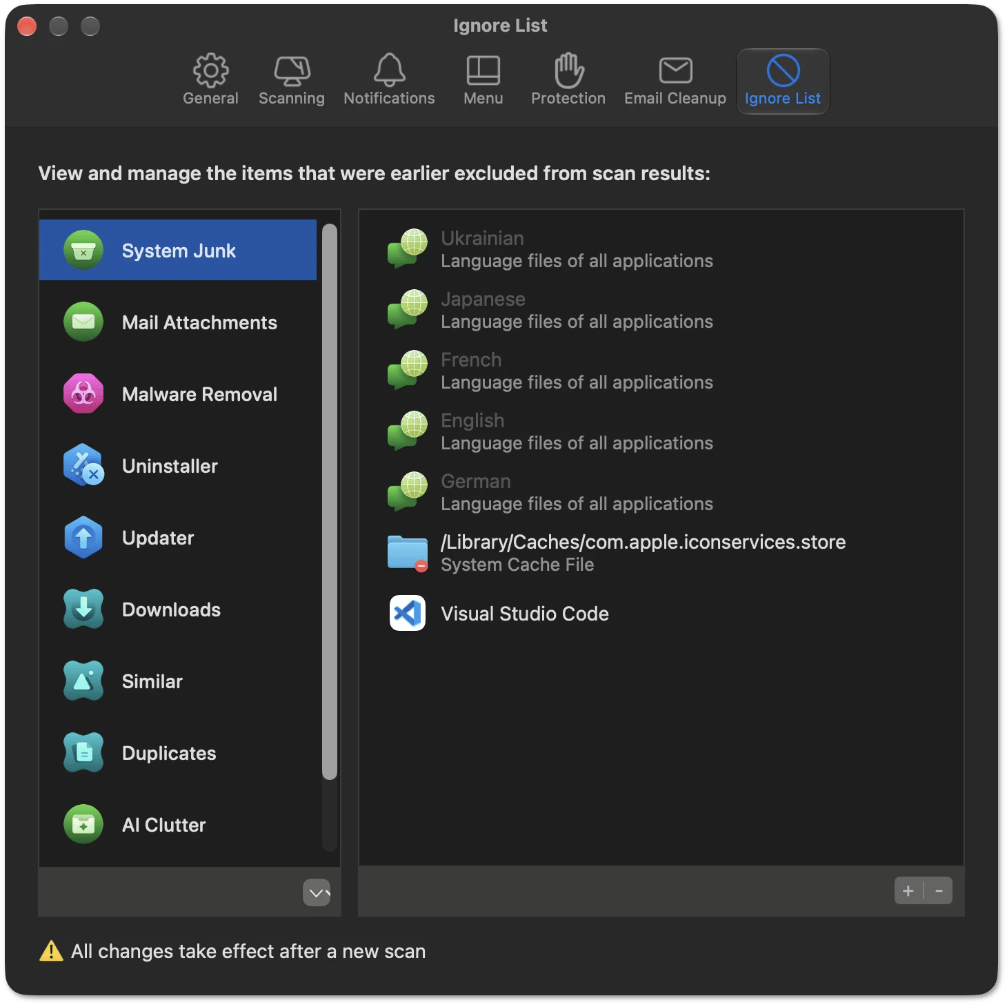Click the German language globe icon
Viewport: 1007px width, 1005px height.
408,492
